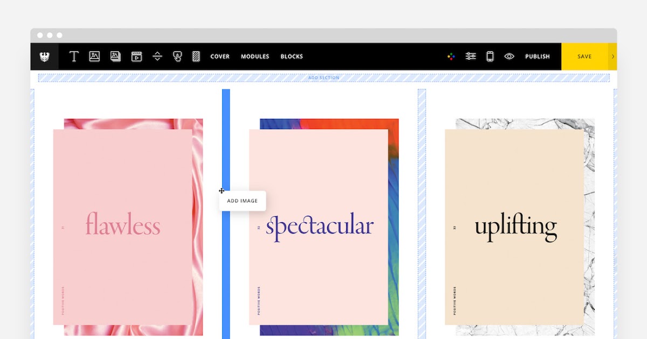Open the Modules menu
This screenshot has width=647, height=339.
coord(255,56)
